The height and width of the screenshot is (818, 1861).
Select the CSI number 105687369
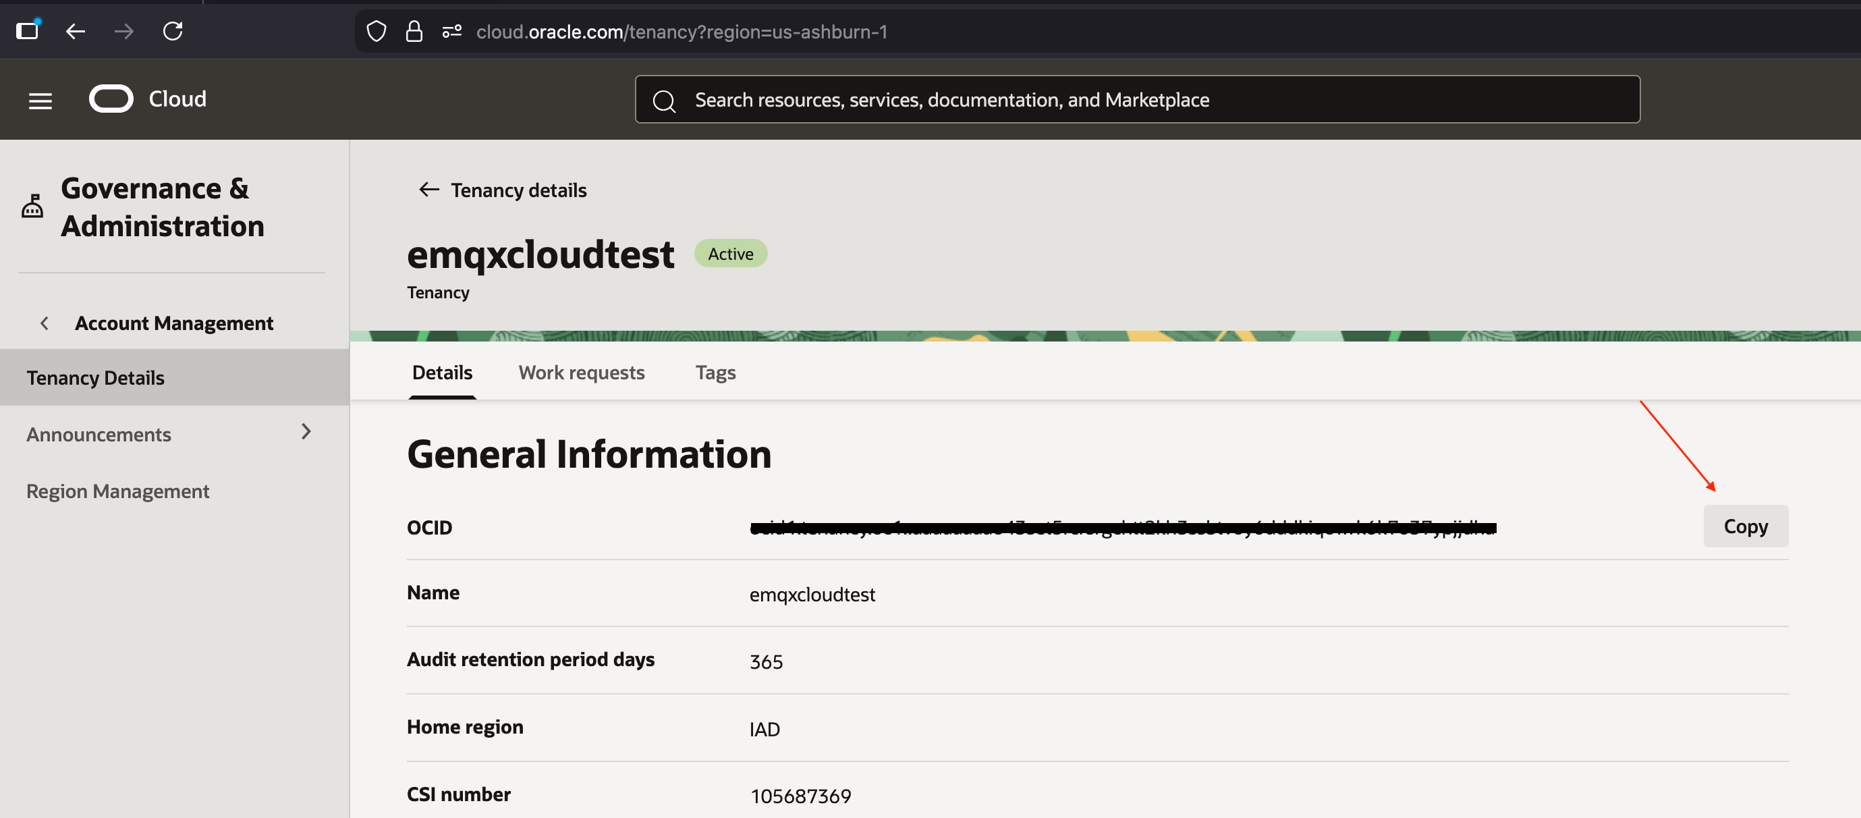[x=800, y=796]
